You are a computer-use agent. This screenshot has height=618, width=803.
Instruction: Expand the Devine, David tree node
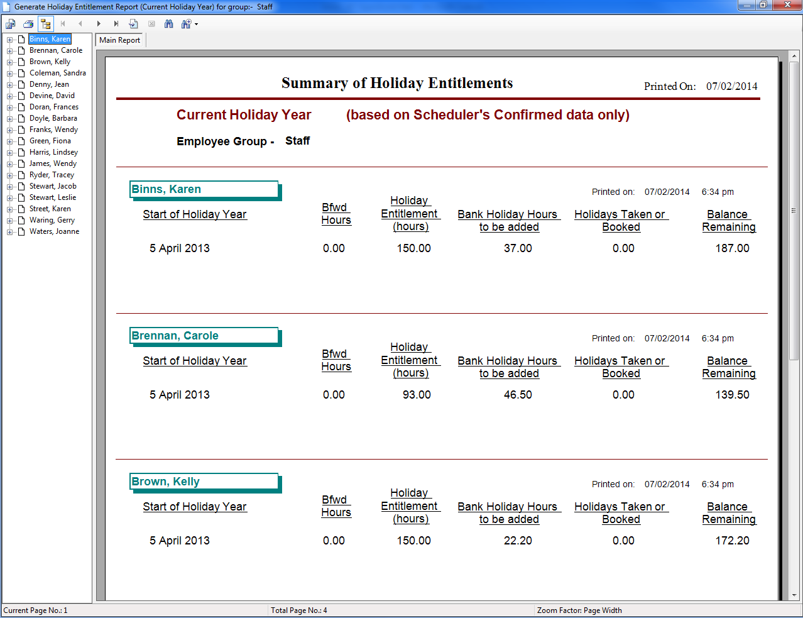pyautogui.click(x=9, y=96)
